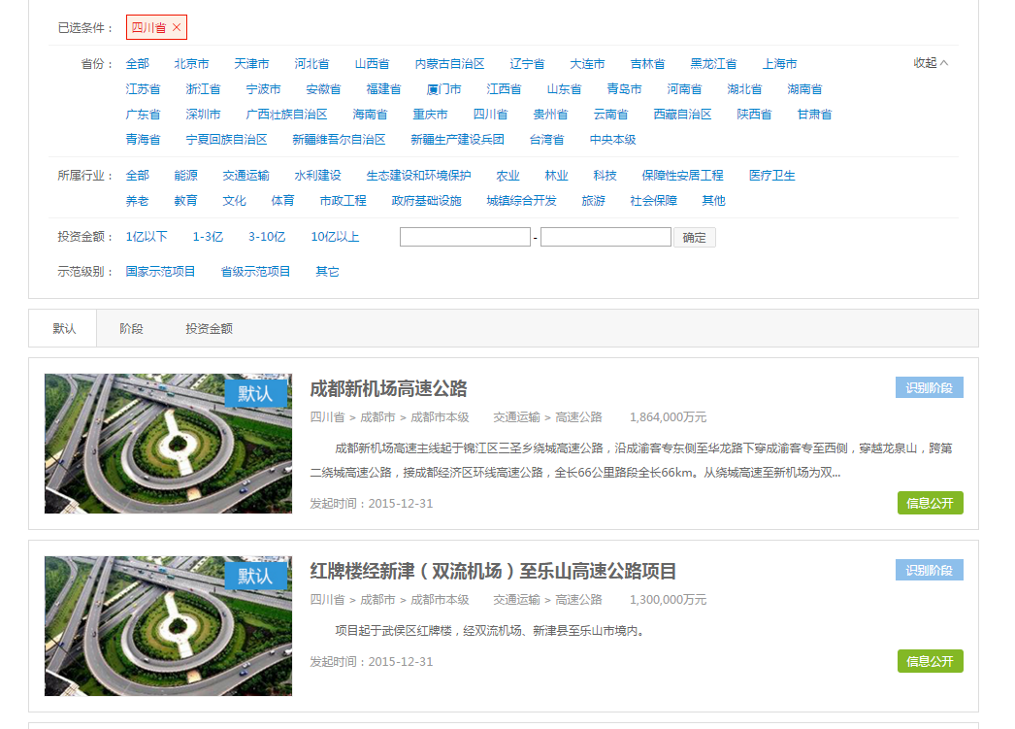Choose 云南省 province
This screenshot has height=729, width=1015.
coord(611,114)
